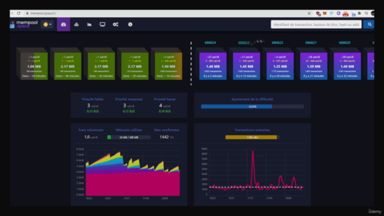Screen dimensions: 384x216
Task: Open block height 686824 link
Action: coord(210,43)
